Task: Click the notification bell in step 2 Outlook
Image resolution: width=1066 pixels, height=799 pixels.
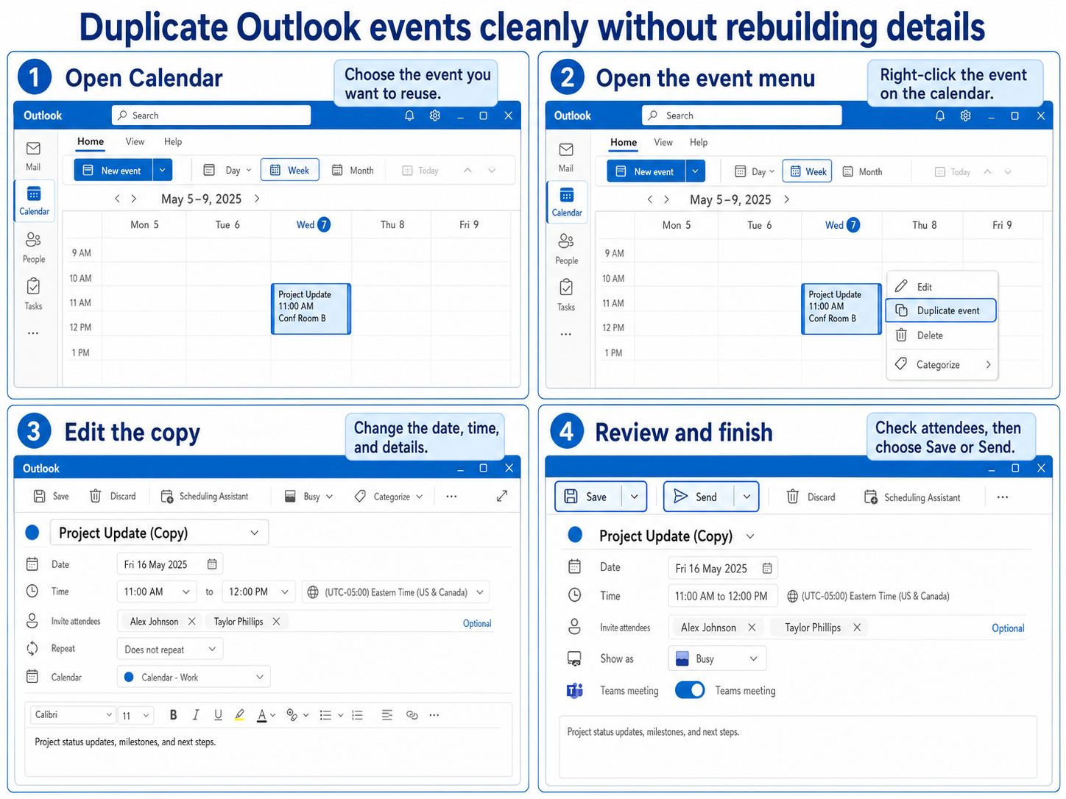Action: click(940, 116)
